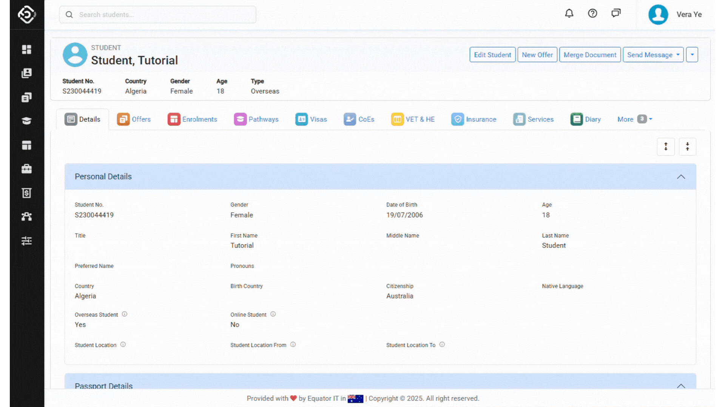
Task: Open the Send Message dropdown
Action: pos(653,55)
